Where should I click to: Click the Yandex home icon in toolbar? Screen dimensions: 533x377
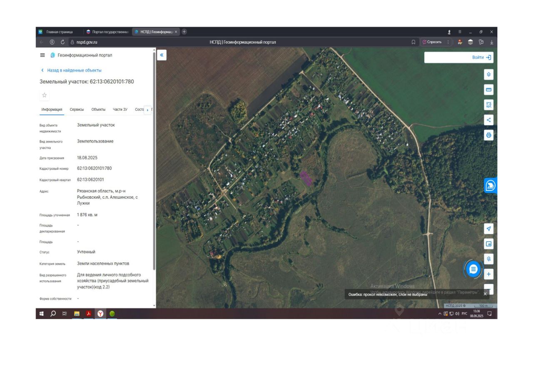[x=52, y=42]
